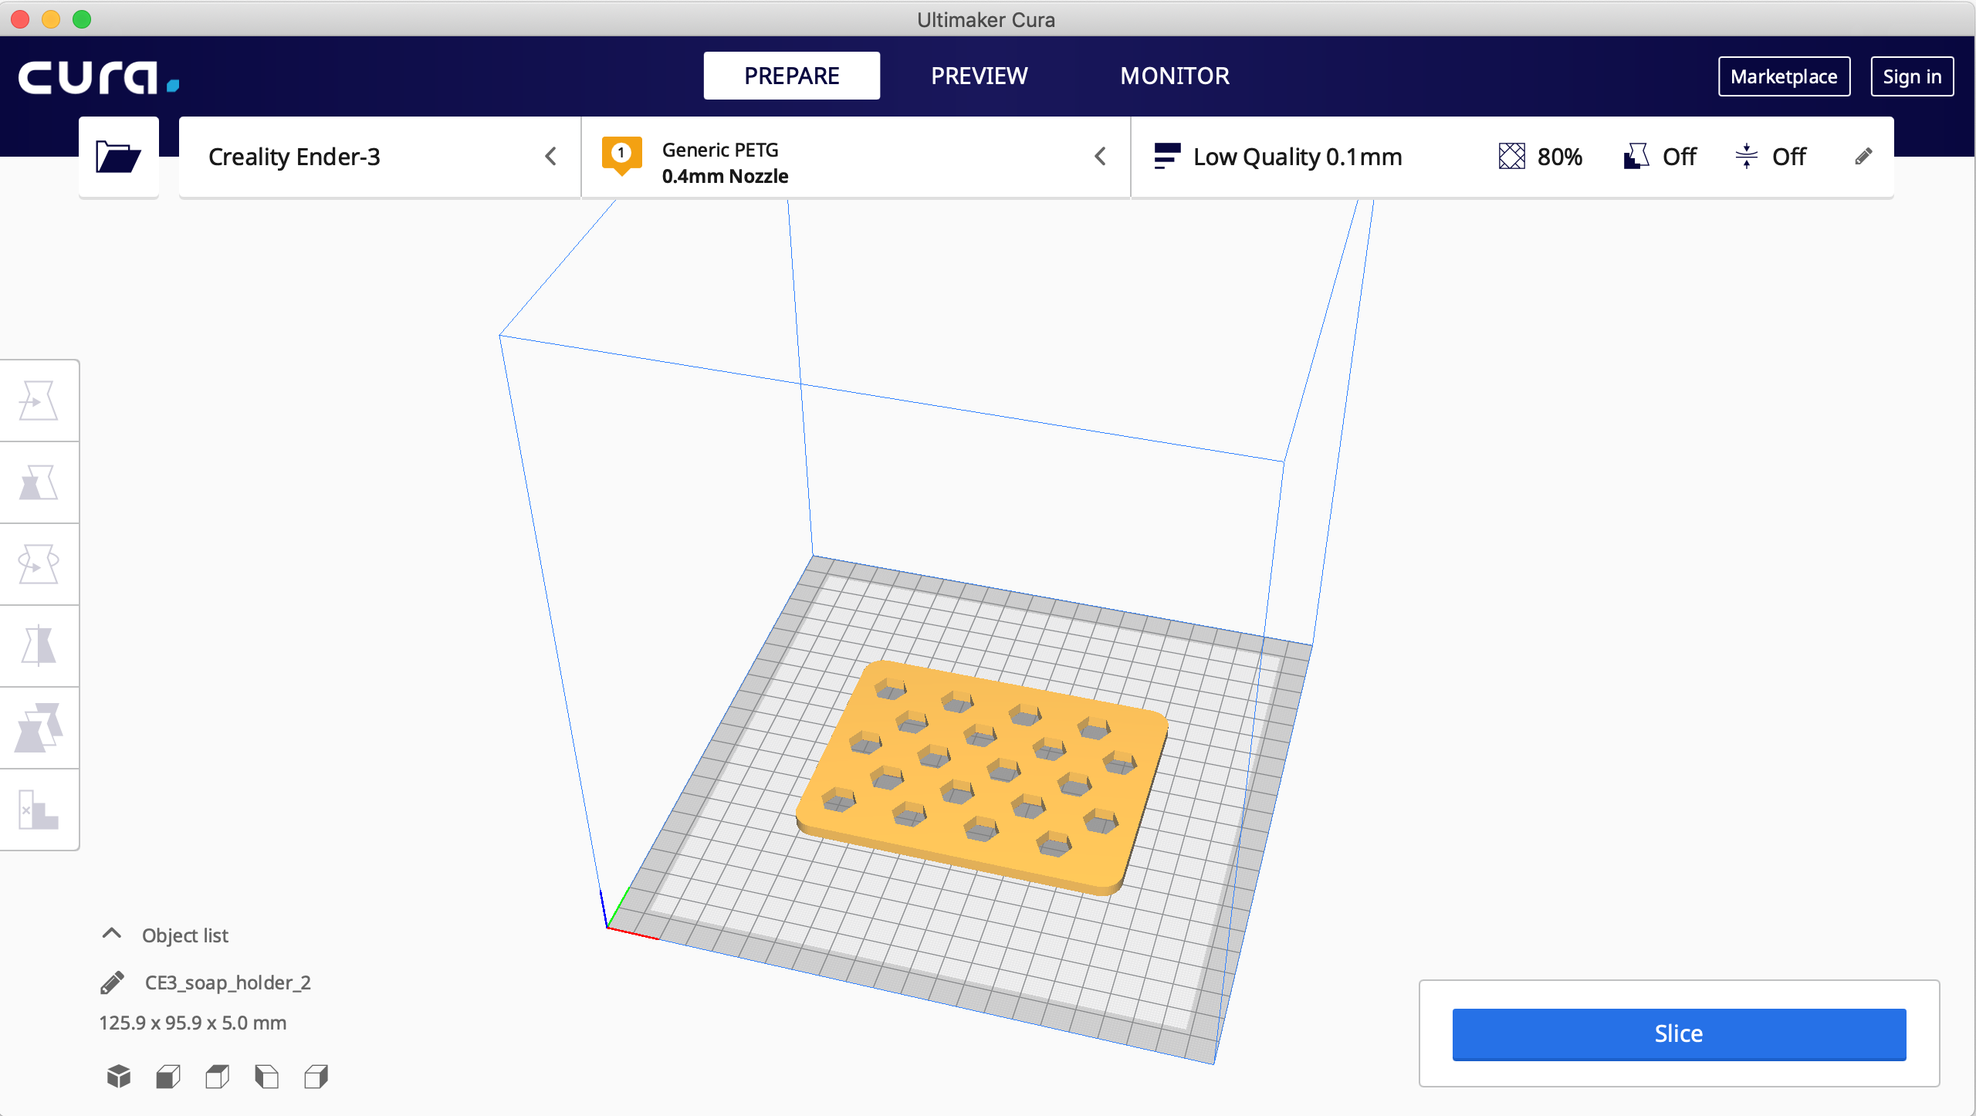Open the Marketplace
The height and width of the screenshot is (1116, 1976).
[x=1784, y=76]
